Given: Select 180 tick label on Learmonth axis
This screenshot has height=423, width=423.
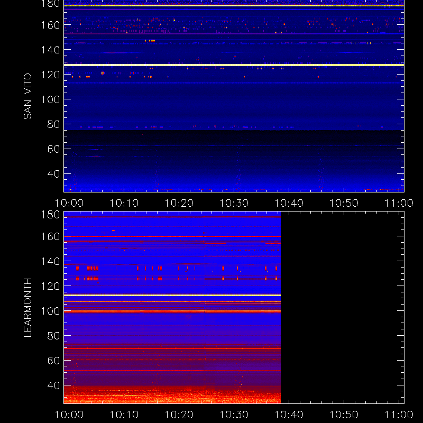Looking at the screenshot, I should (x=50, y=215).
